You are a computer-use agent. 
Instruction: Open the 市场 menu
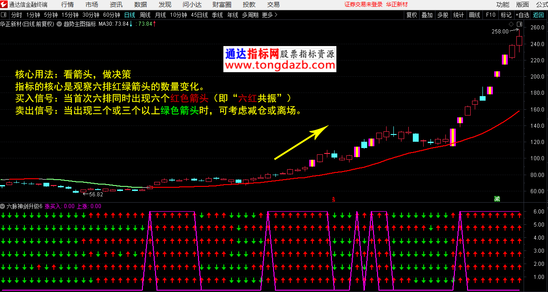pos(92,5)
